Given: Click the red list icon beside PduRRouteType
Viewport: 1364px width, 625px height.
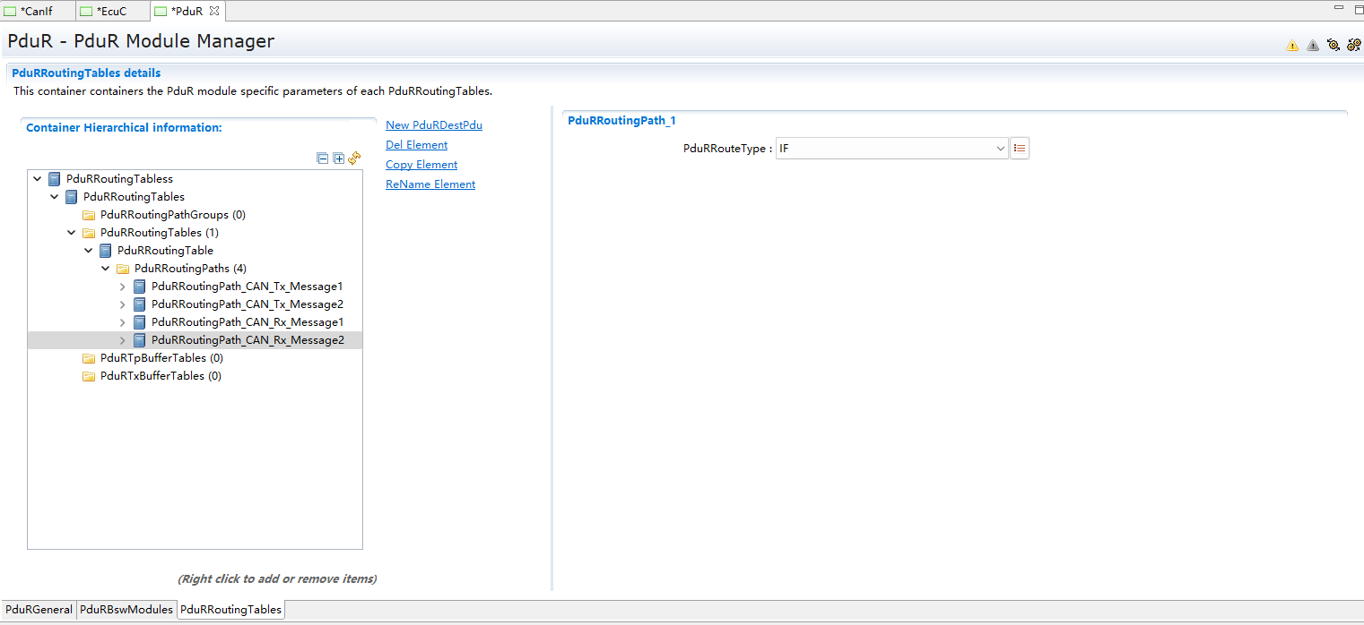Looking at the screenshot, I should tap(1020, 149).
